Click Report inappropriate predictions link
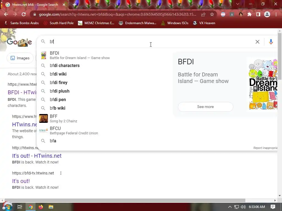 (x=265, y=148)
